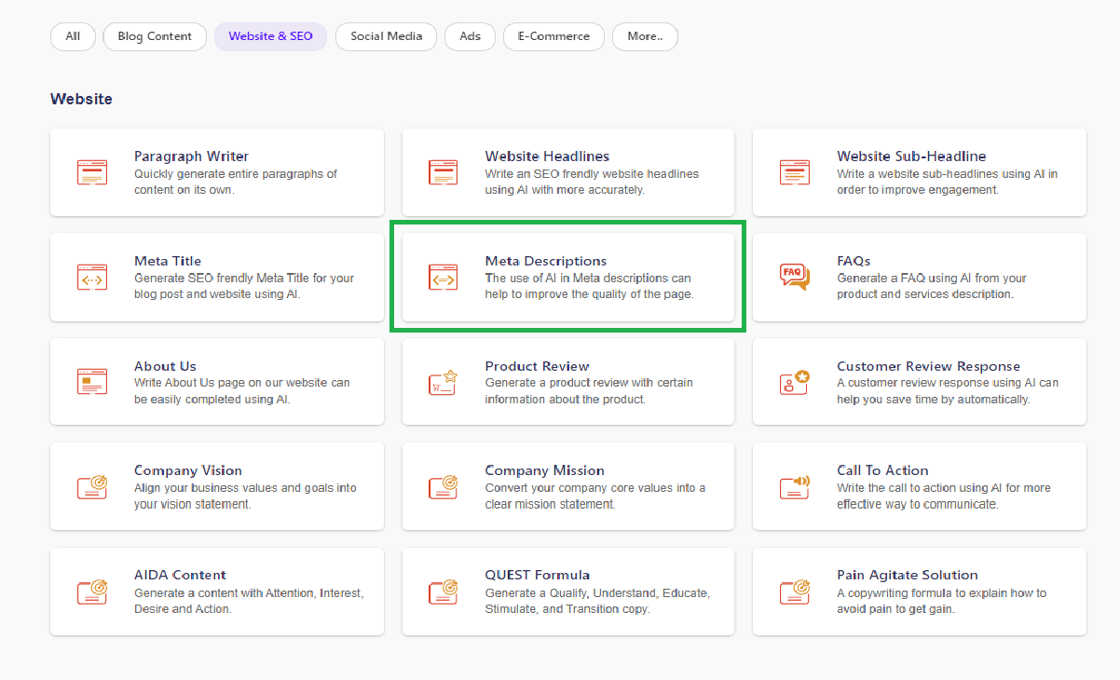This screenshot has width=1120, height=680.
Task: Click the Product Review cart icon
Action: [443, 382]
